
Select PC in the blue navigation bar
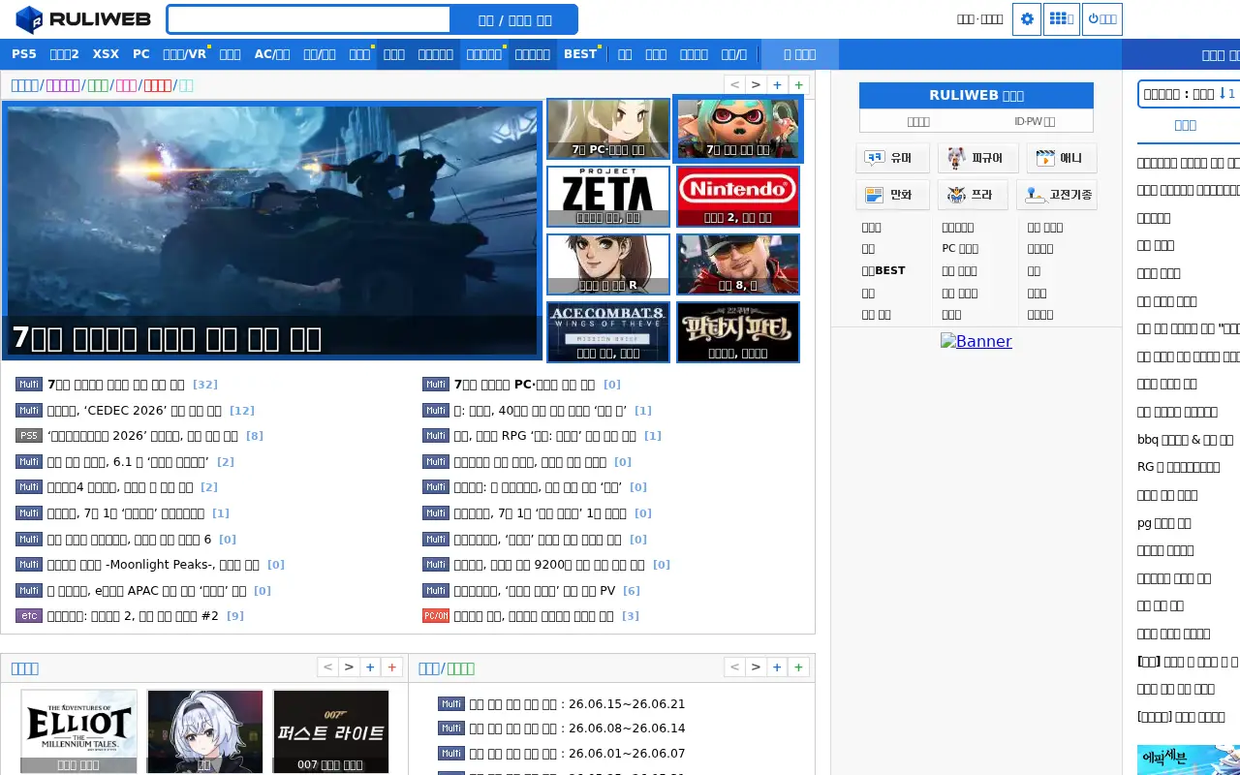pyautogui.click(x=141, y=54)
